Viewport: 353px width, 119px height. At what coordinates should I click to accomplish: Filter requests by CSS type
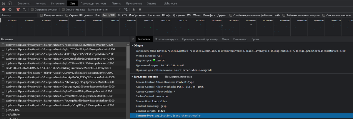coord(124,15)
